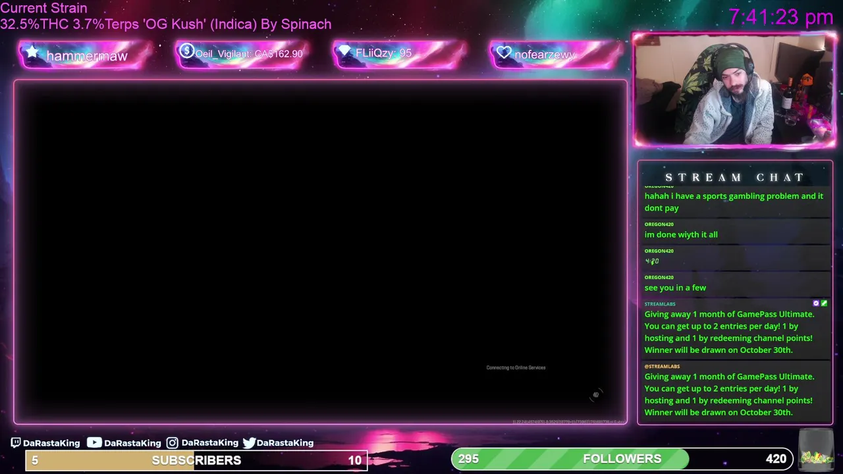The image size is (843, 474).
Task: Click the subscribers goal number 10
Action: coord(355,460)
